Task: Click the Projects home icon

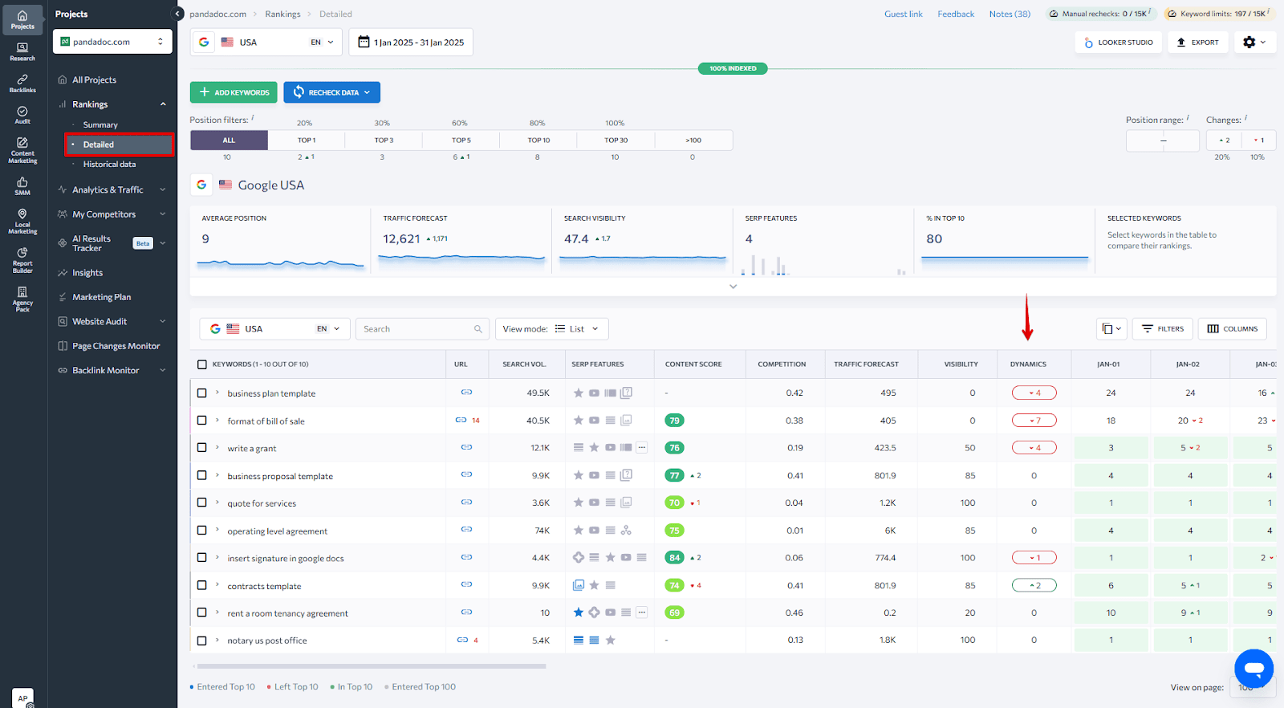Action: click(x=22, y=19)
